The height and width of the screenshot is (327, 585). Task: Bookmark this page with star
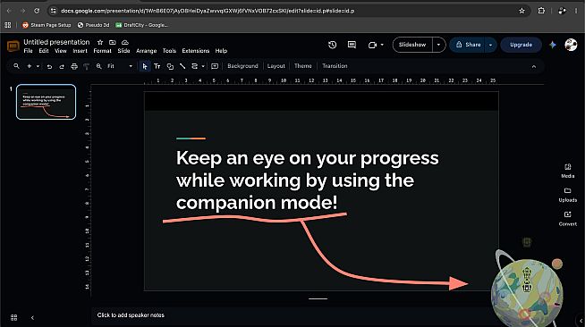click(521, 11)
